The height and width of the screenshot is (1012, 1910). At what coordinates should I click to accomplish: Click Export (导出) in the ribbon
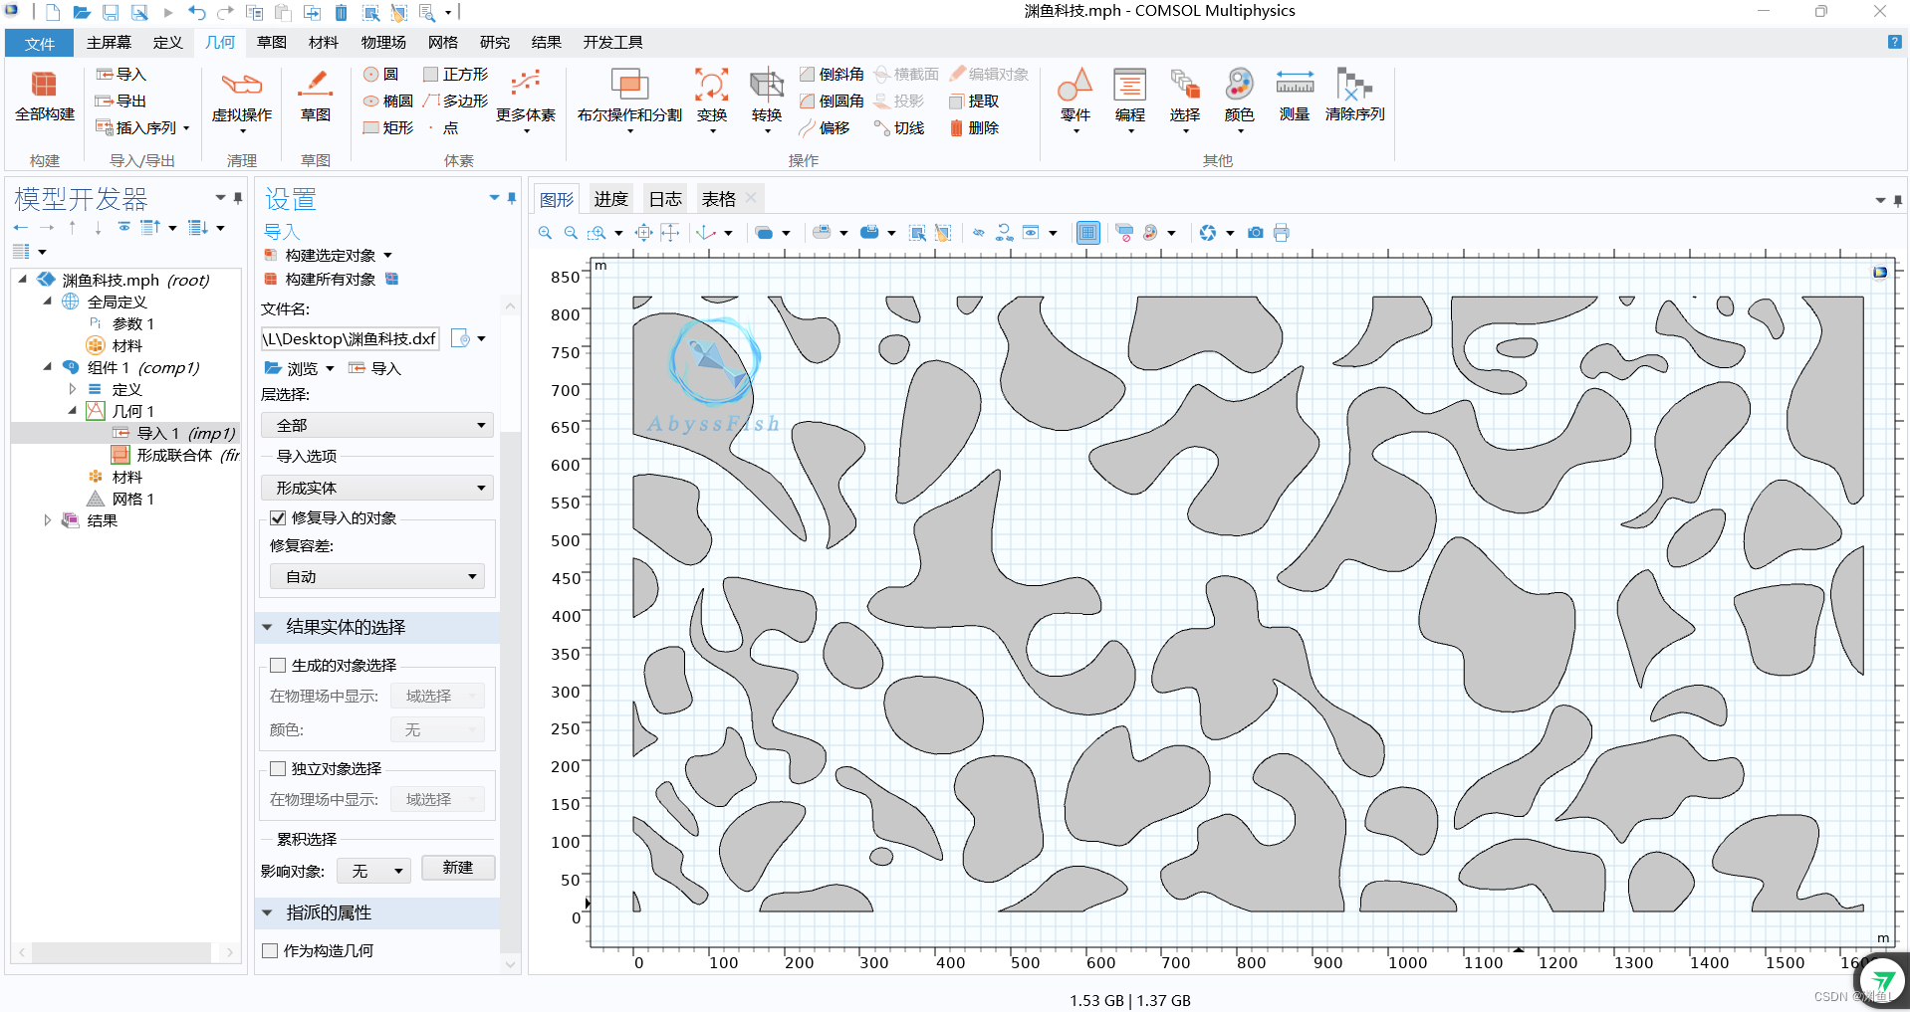[121, 101]
